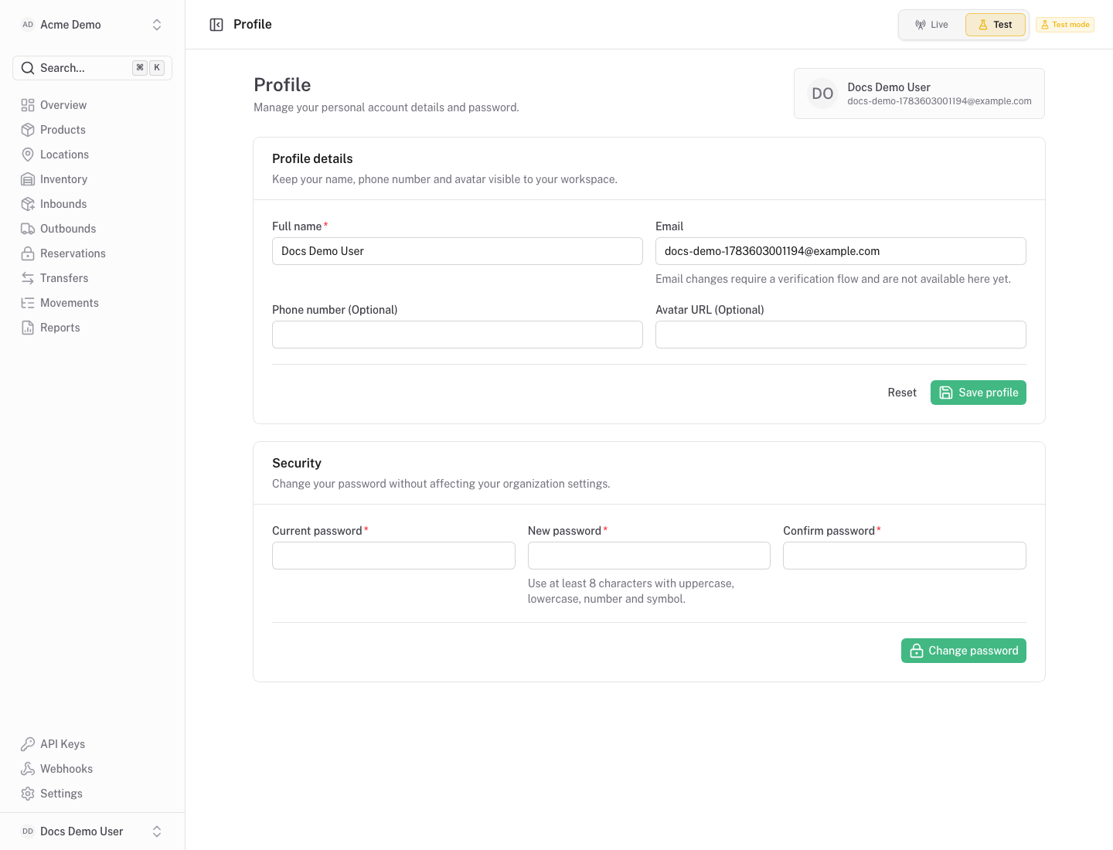Image resolution: width=1113 pixels, height=850 pixels.
Task: Click the Reset button
Action: (x=902, y=393)
